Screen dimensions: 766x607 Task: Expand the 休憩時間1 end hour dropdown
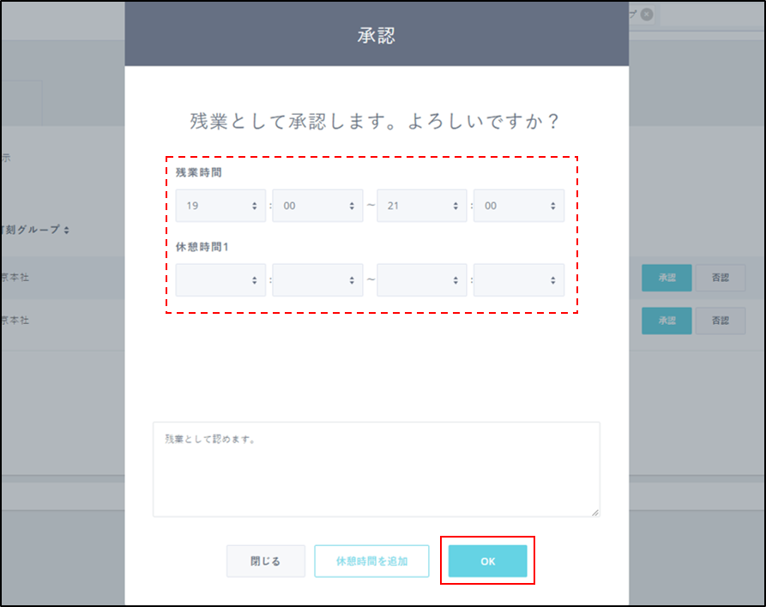(421, 279)
